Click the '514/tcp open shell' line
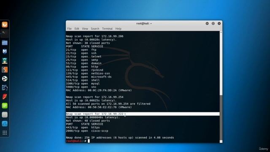This screenshot has width=270, height=152. pyautogui.click(x=83, y=80)
